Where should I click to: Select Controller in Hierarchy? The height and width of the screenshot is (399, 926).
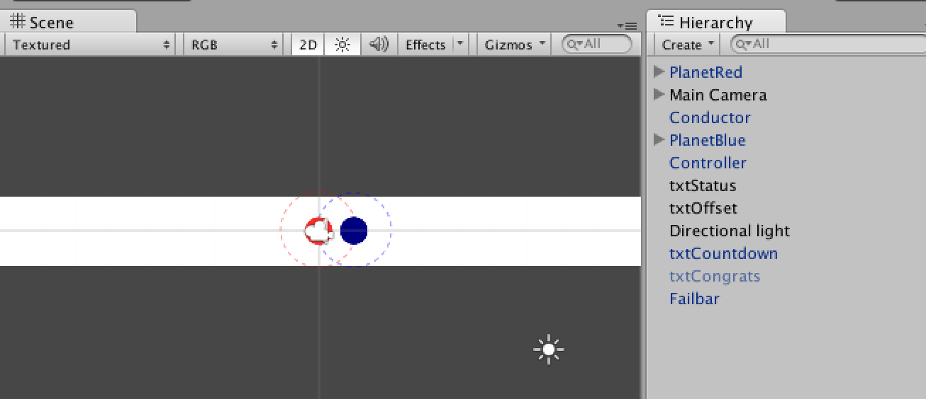708,163
